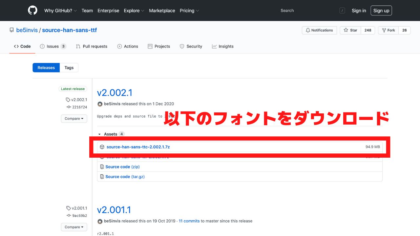Click the GitHub octocat logo

click(x=32, y=10)
